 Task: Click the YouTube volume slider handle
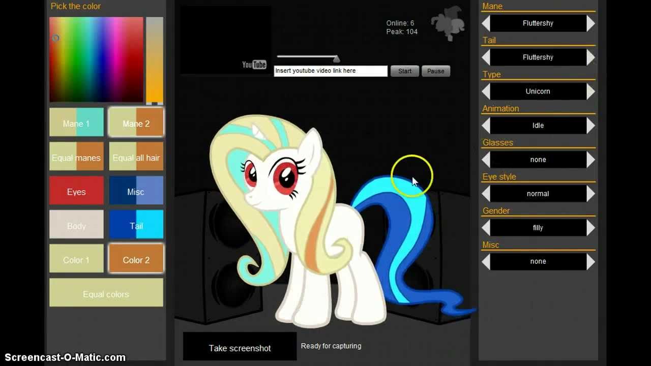click(336, 59)
